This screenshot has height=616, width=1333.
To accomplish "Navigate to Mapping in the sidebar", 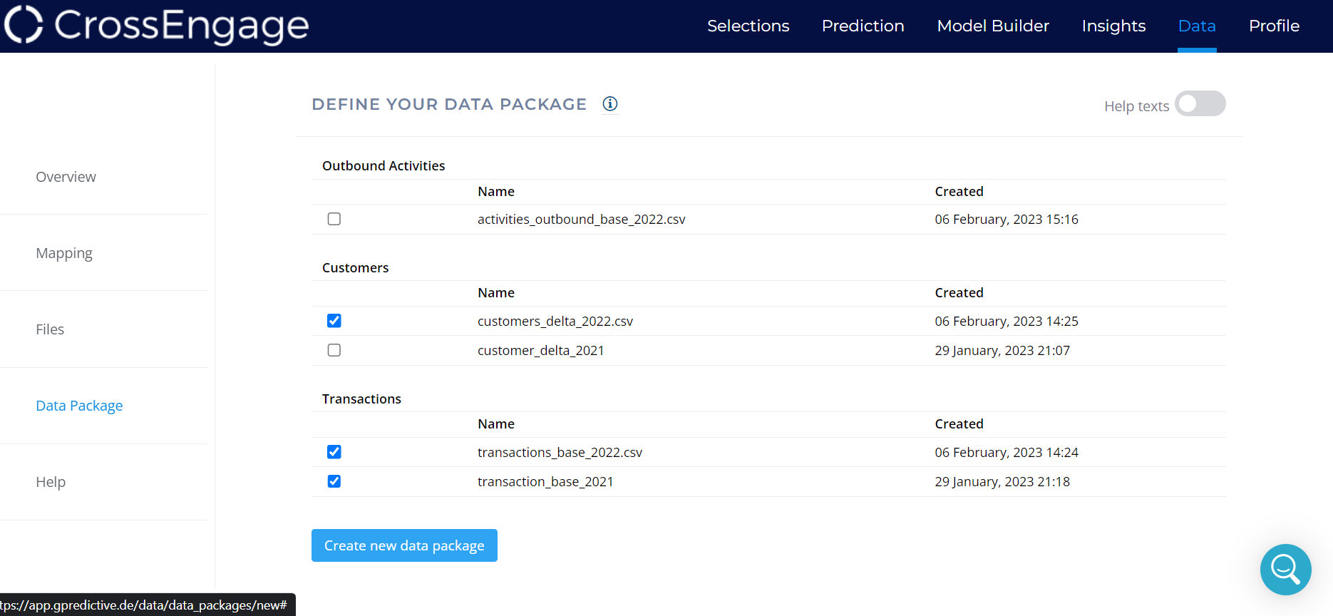I will (64, 253).
